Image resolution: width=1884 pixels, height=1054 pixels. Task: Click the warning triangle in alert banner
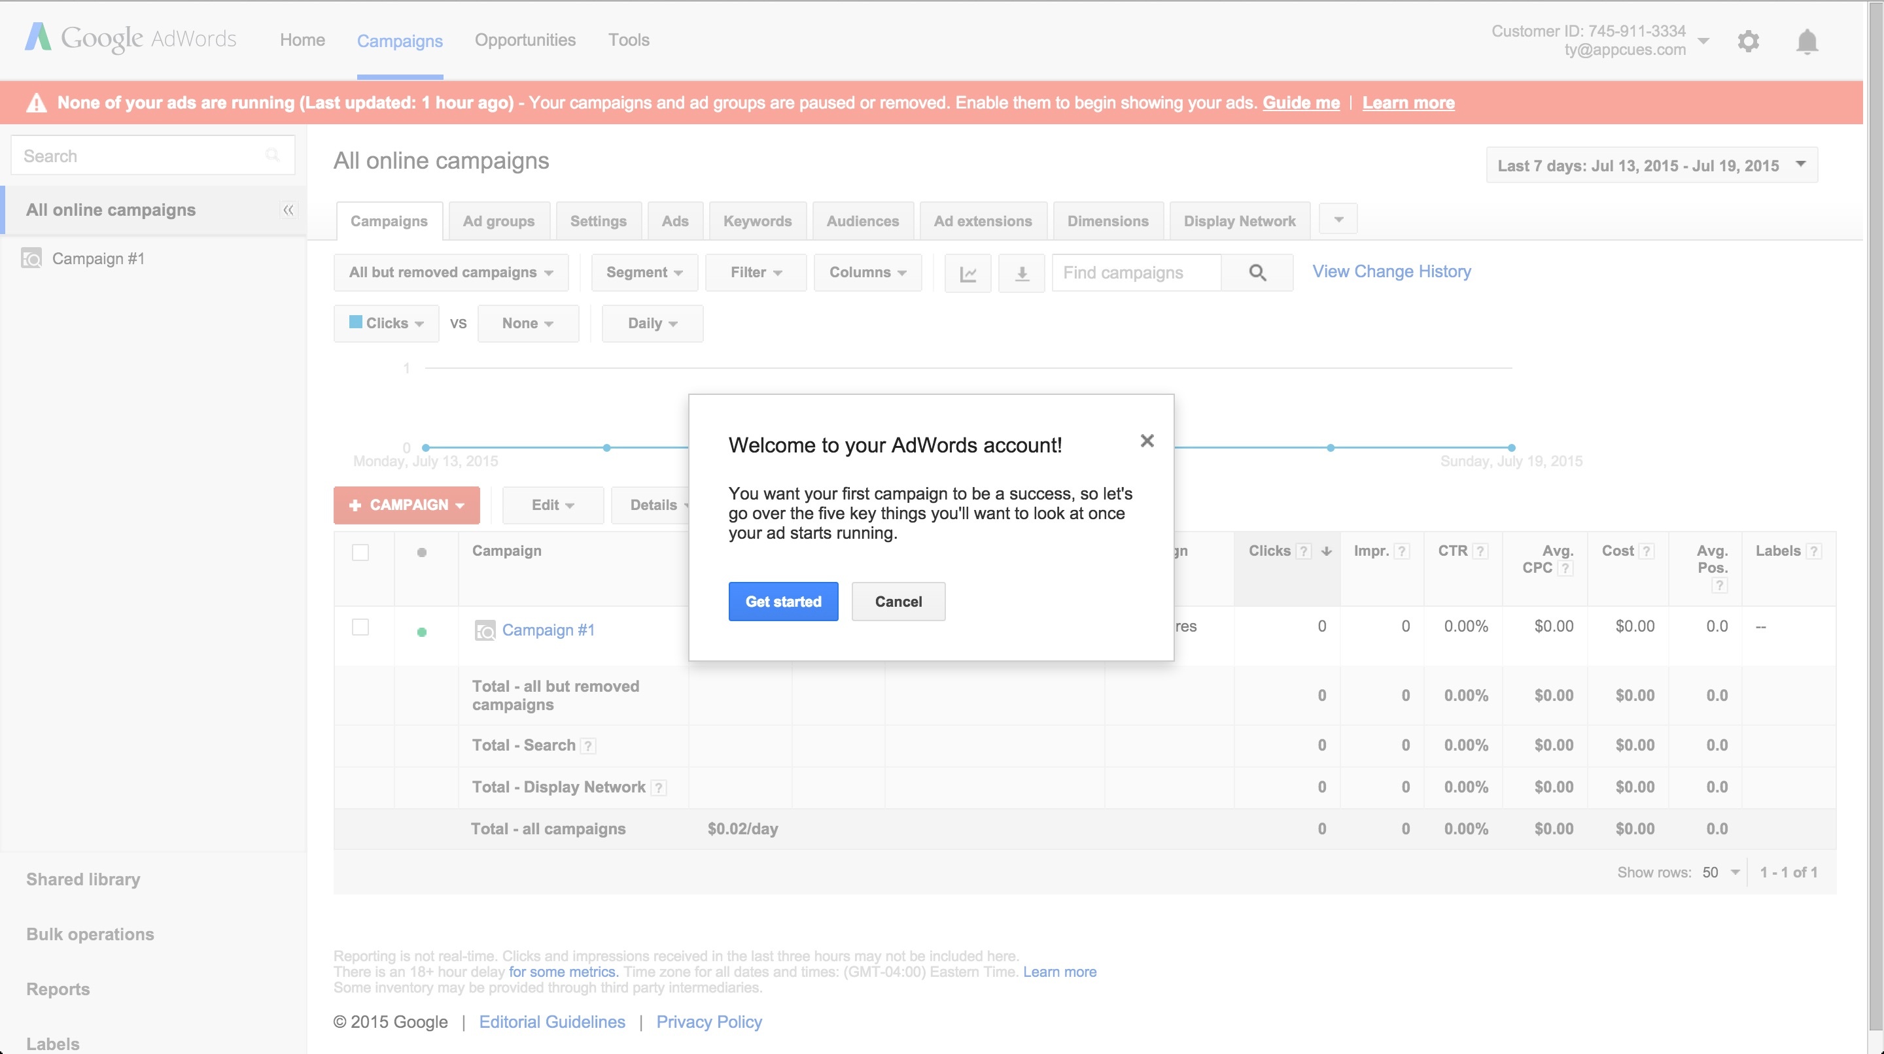(37, 103)
